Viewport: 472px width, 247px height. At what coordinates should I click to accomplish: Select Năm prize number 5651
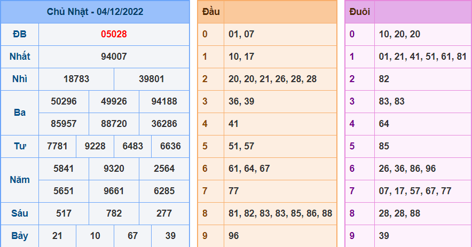(64, 191)
